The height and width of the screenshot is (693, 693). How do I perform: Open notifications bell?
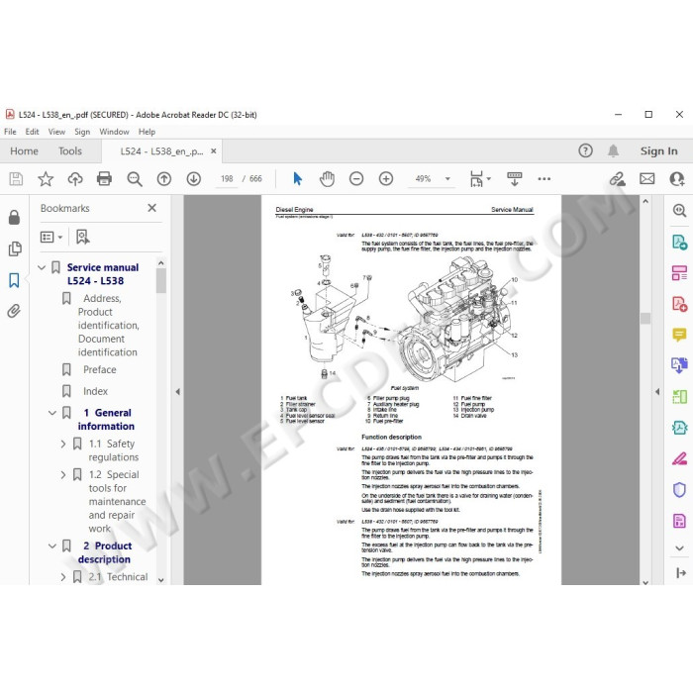pyautogui.click(x=613, y=150)
